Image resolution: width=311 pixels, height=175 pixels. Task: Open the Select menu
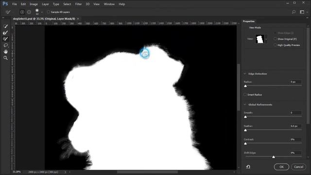(67, 4)
